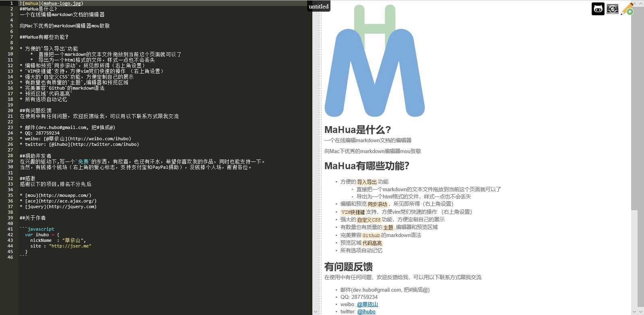The width and height of the screenshot is (644, 315).
Task: Click editor line '* [mou](http://mouapp.com/)'
Action: point(56,195)
